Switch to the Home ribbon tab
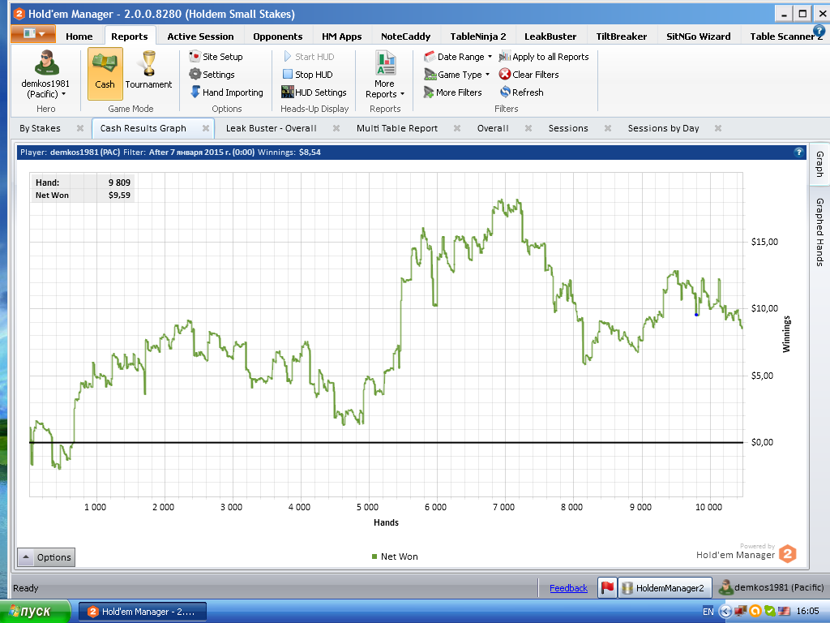 pos(79,36)
